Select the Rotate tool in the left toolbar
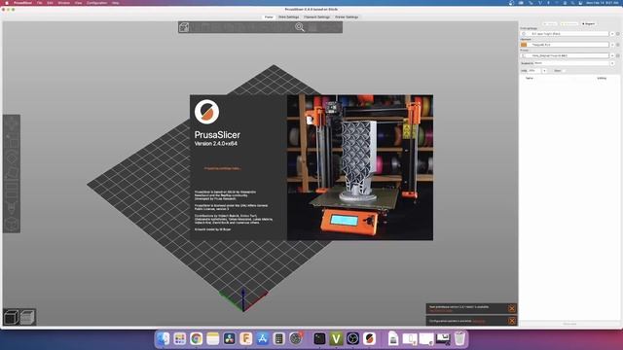This screenshot has height=350, width=623. [12, 157]
